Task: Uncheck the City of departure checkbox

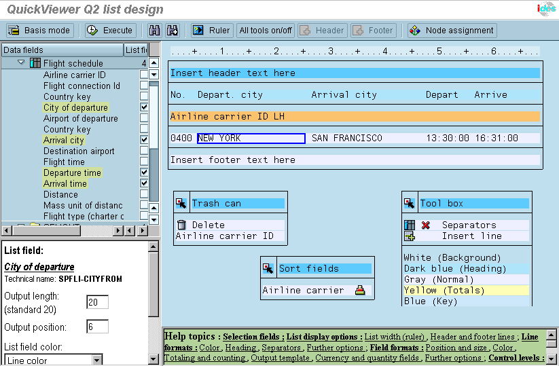Action: click(144, 107)
